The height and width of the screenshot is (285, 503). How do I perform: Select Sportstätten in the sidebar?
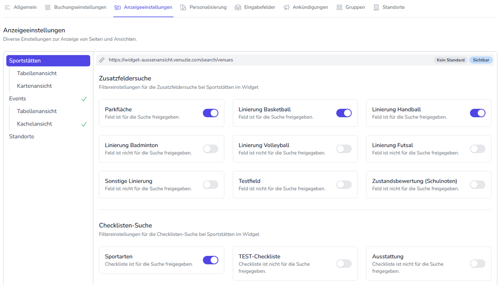[x=48, y=61]
